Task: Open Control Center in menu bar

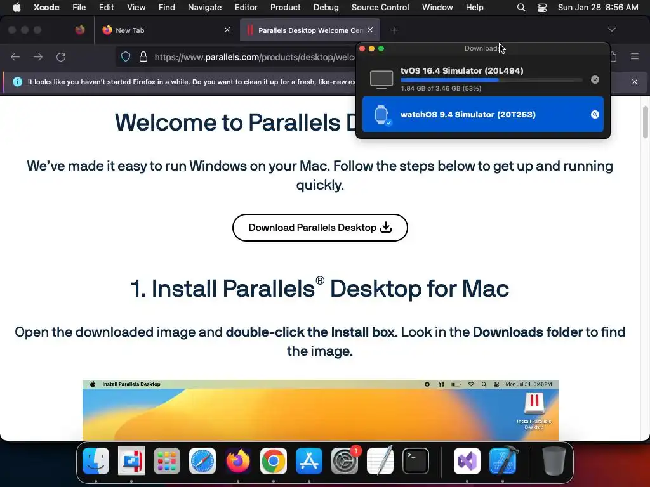Action: (x=542, y=8)
